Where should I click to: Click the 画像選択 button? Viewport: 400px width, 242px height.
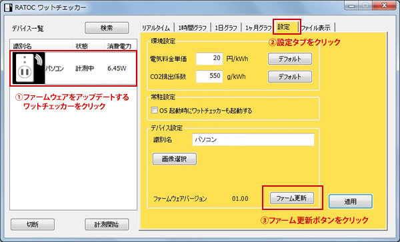[x=175, y=159]
